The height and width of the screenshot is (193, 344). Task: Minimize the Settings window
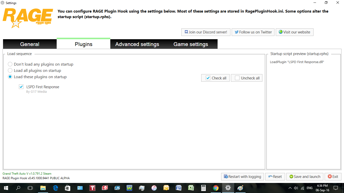click(x=315, y=3)
